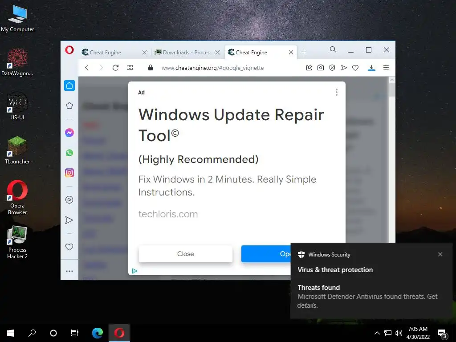Open the Speed Dial start page grid

point(130,68)
